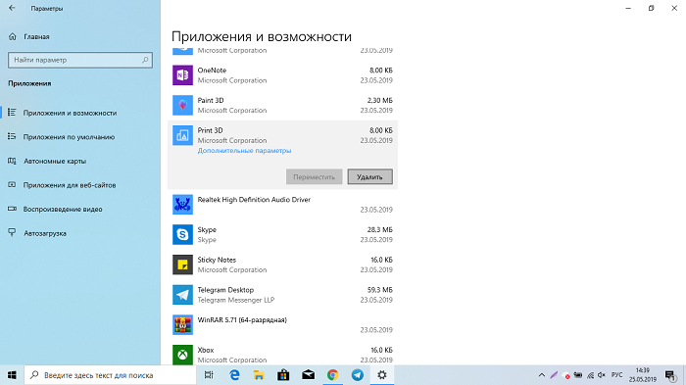Select WinRAR 5.71 entry name

(x=242, y=320)
